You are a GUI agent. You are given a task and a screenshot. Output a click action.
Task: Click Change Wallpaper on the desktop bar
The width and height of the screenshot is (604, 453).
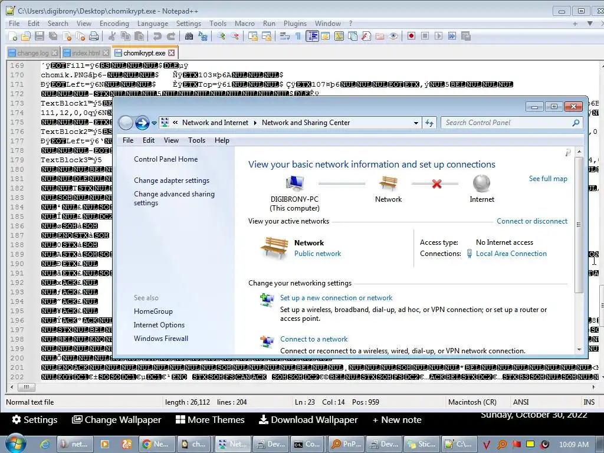[116, 420]
